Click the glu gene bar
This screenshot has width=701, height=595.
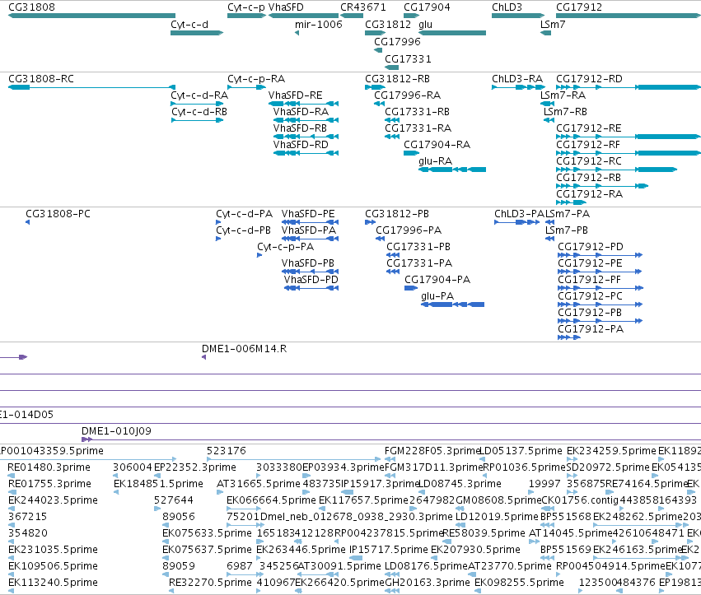(x=452, y=33)
